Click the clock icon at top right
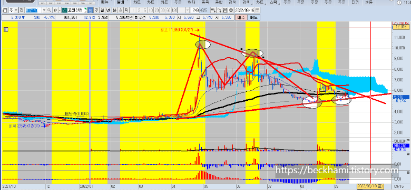The height and width of the screenshot is (190, 411). [x=399, y=3]
